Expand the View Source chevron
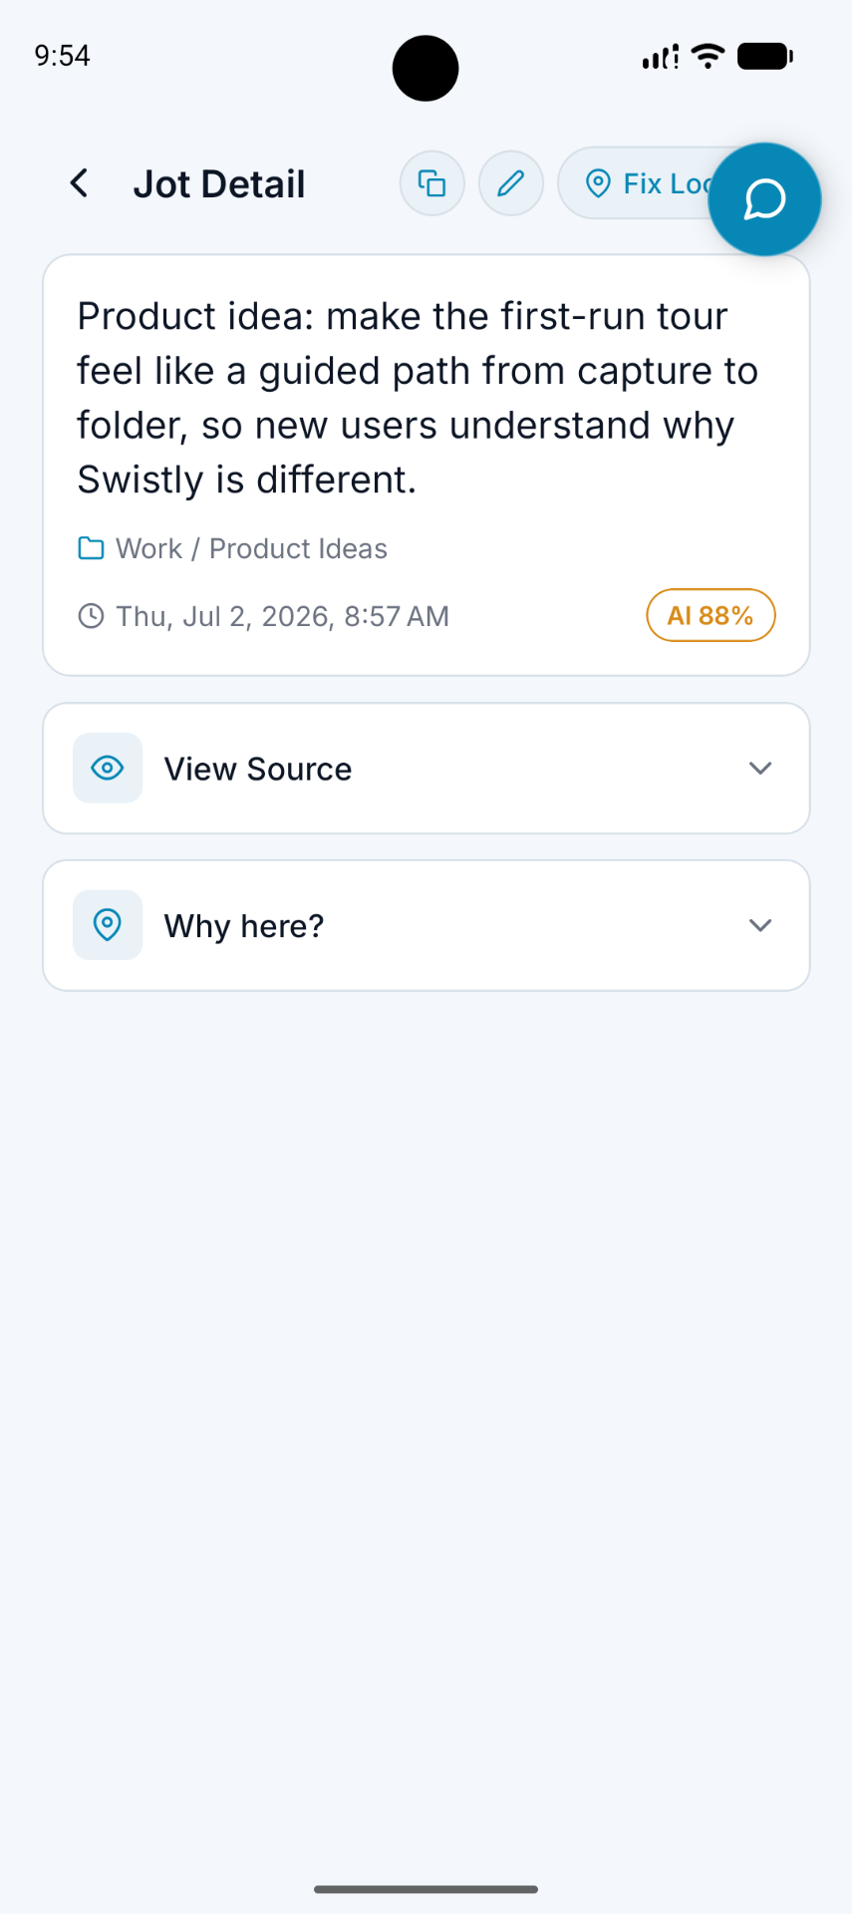The image size is (852, 1914). click(760, 768)
